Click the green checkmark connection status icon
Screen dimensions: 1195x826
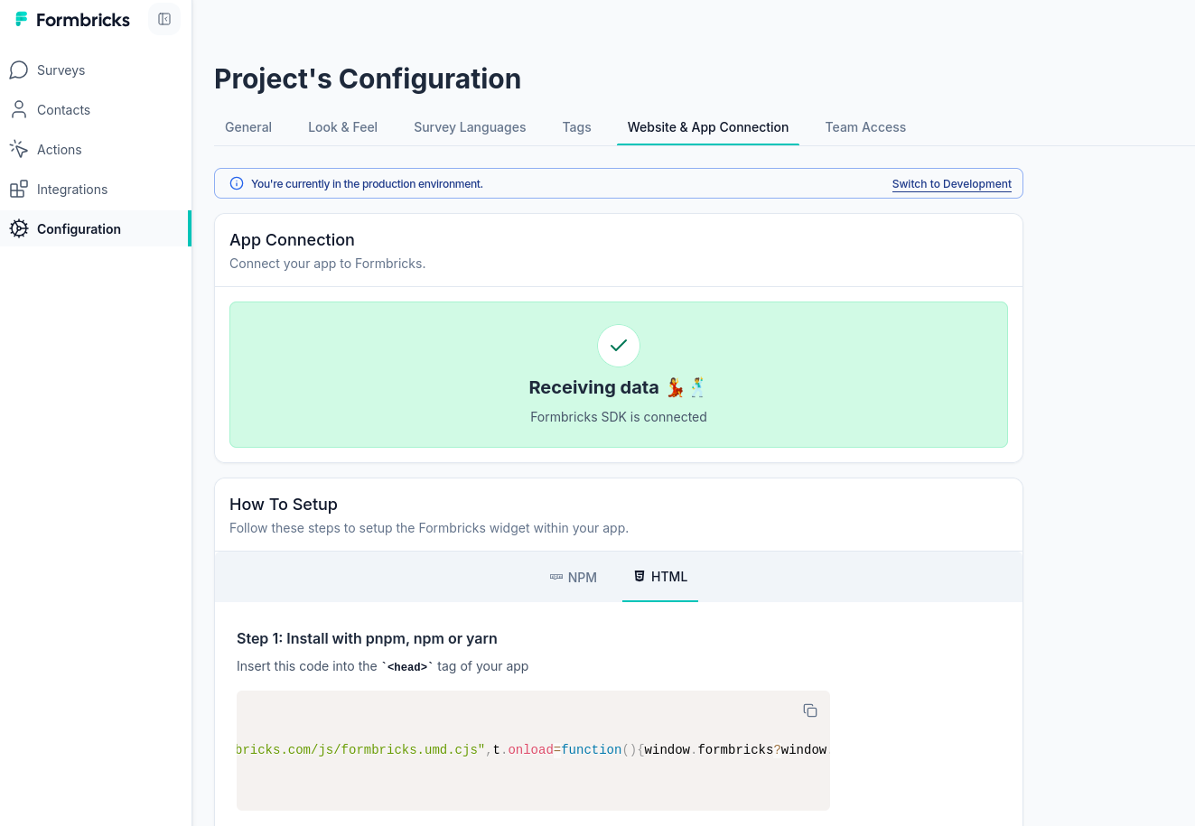(x=619, y=346)
